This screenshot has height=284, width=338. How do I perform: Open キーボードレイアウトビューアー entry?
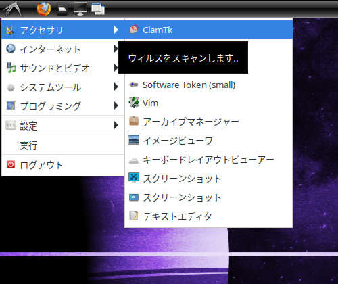pos(209,160)
